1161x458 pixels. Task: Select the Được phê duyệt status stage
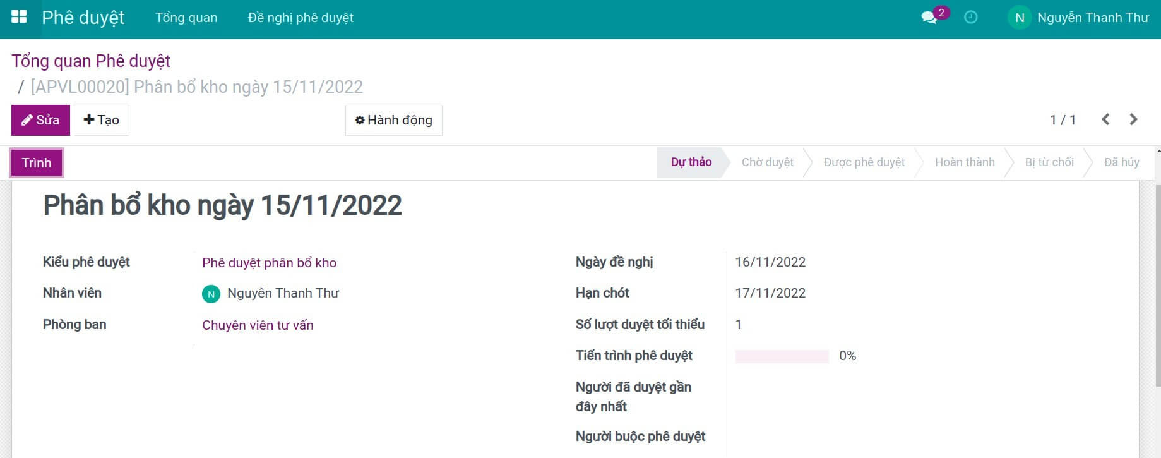coord(864,162)
